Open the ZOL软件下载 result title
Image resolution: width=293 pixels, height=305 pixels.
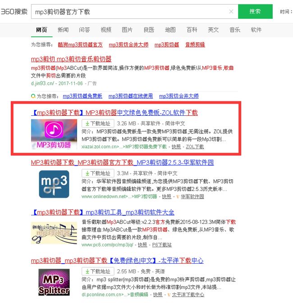click(114, 113)
